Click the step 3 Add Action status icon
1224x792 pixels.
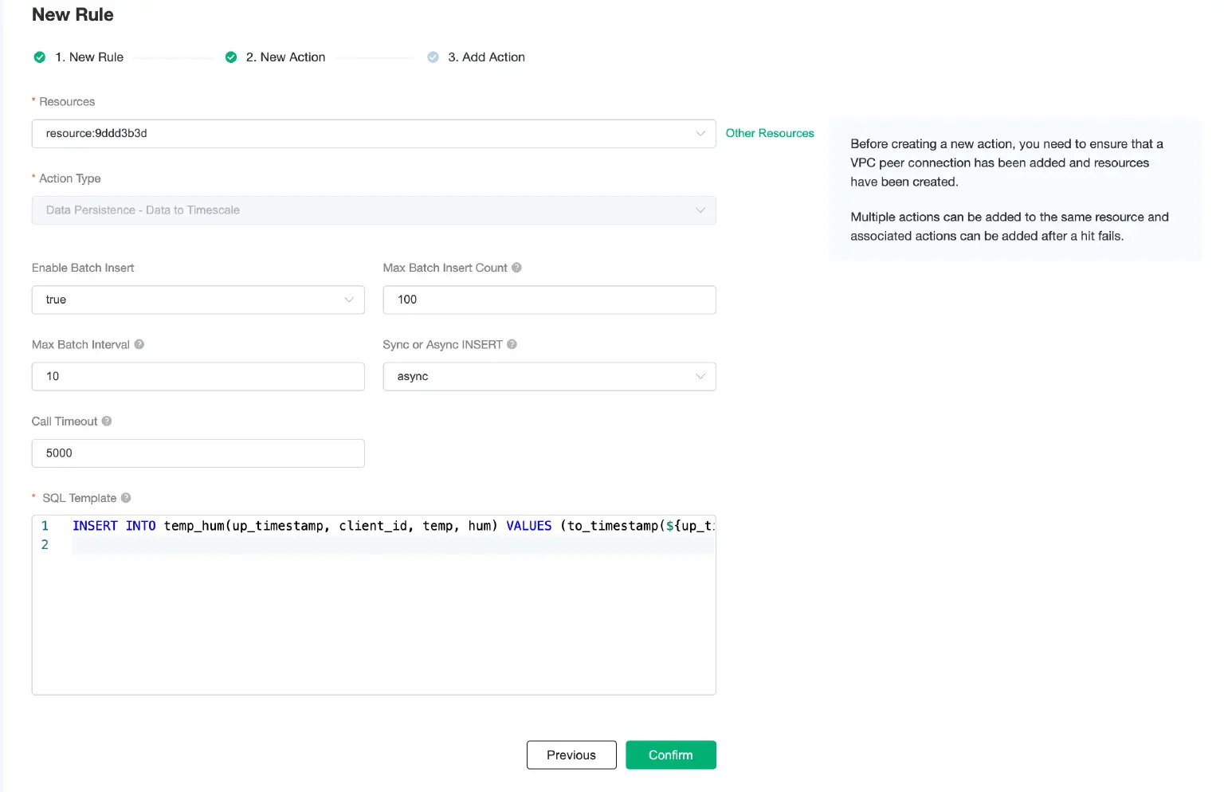(433, 57)
